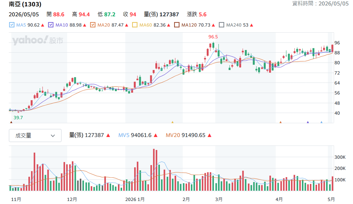Click the 南亞 (1303) stock title
Viewport: 353px width, 204px height.
tap(25, 4)
